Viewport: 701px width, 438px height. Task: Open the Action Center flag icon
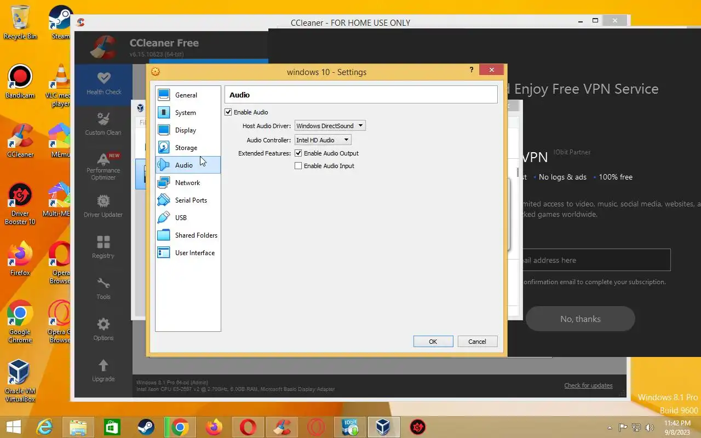coord(623,428)
